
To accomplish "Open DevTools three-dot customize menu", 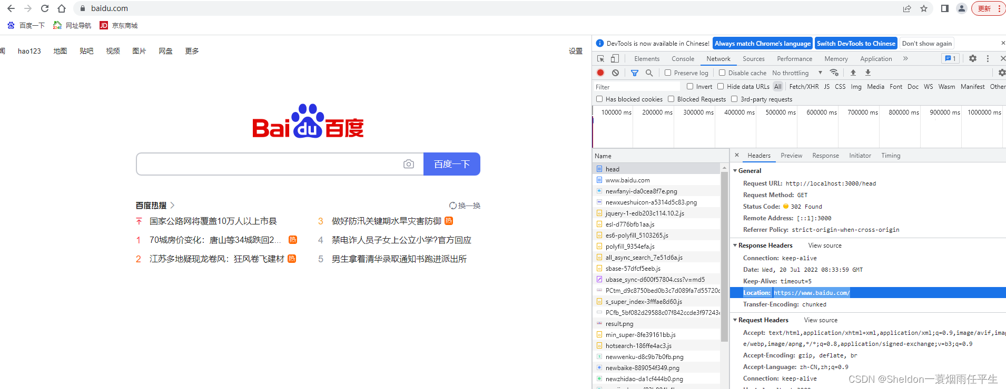I will 988,59.
